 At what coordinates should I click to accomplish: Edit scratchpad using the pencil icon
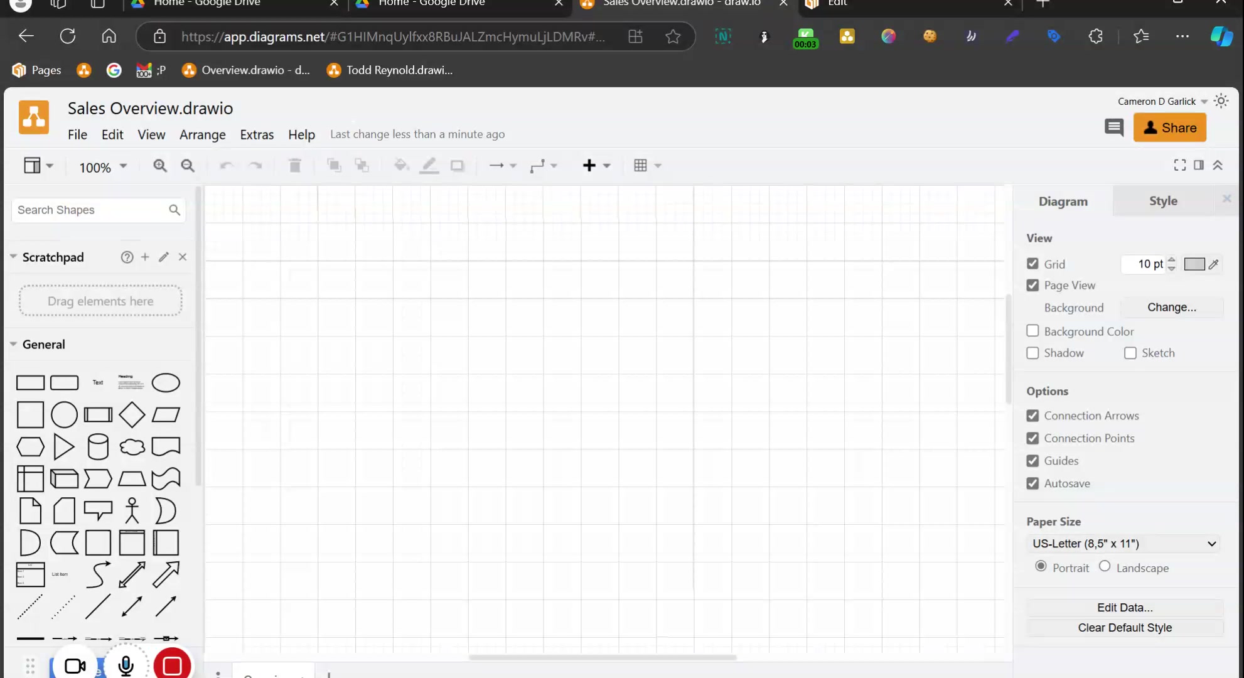(164, 257)
